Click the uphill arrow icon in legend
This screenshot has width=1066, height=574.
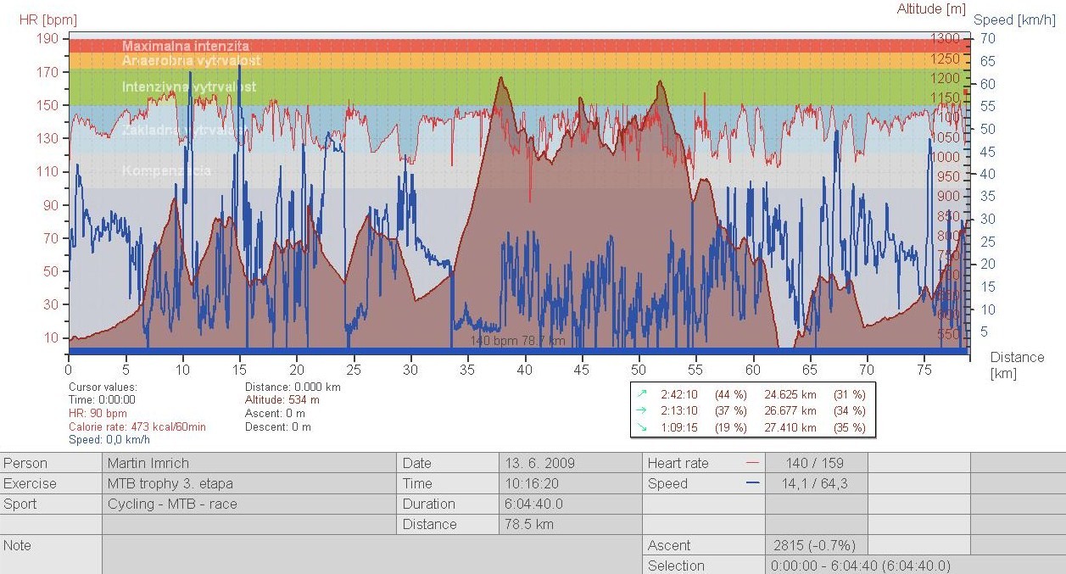pyautogui.click(x=642, y=394)
